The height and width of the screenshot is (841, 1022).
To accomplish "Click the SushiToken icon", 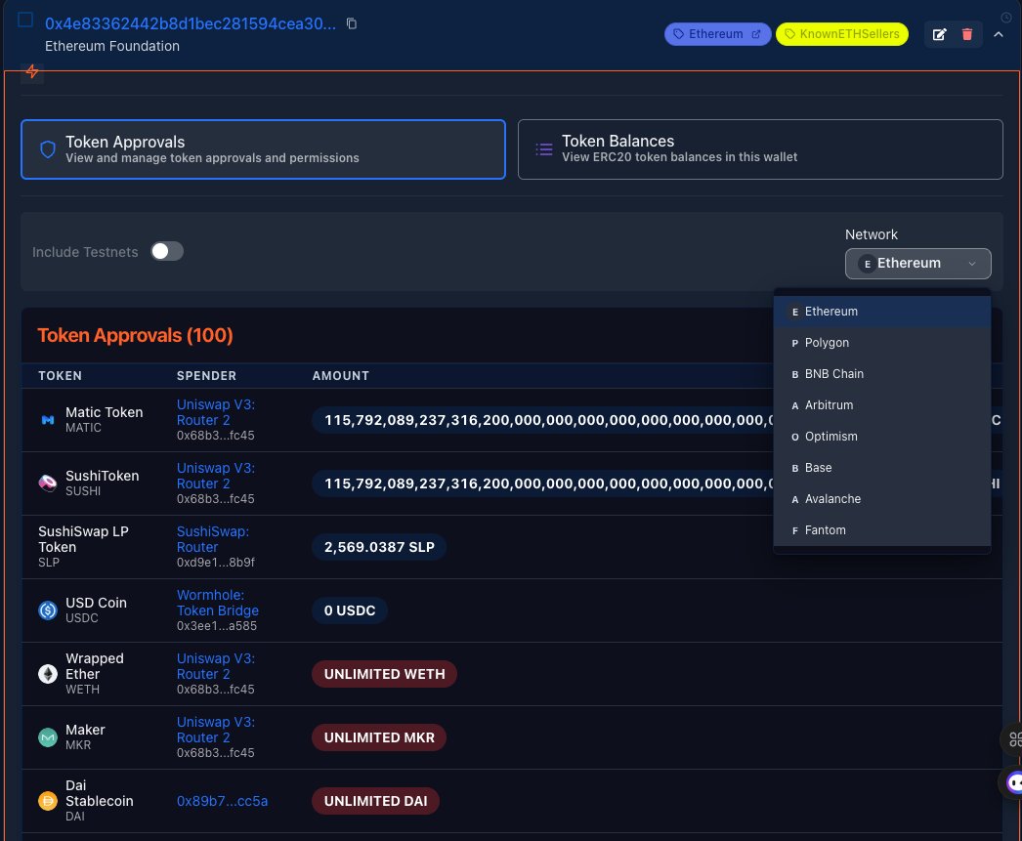I will point(48,484).
